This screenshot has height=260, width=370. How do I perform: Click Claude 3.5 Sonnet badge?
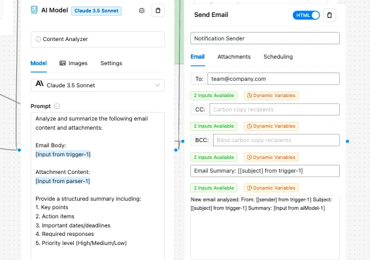(96, 11)
